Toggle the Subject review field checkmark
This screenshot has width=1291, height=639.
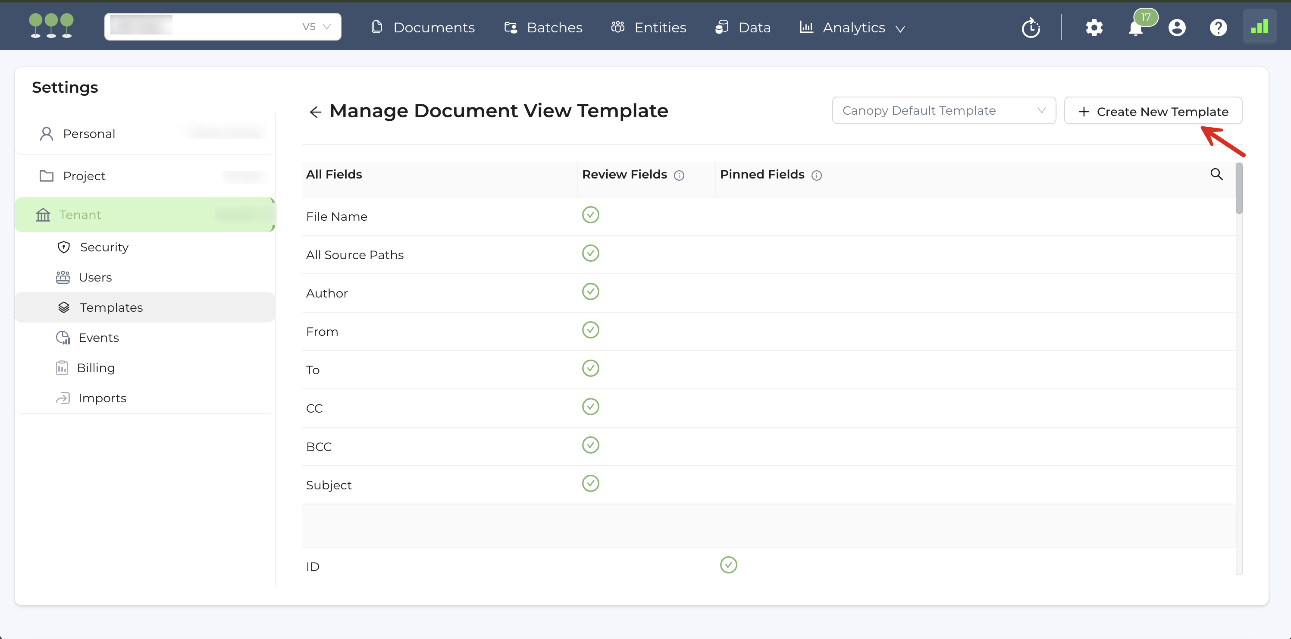pos(590,484)
